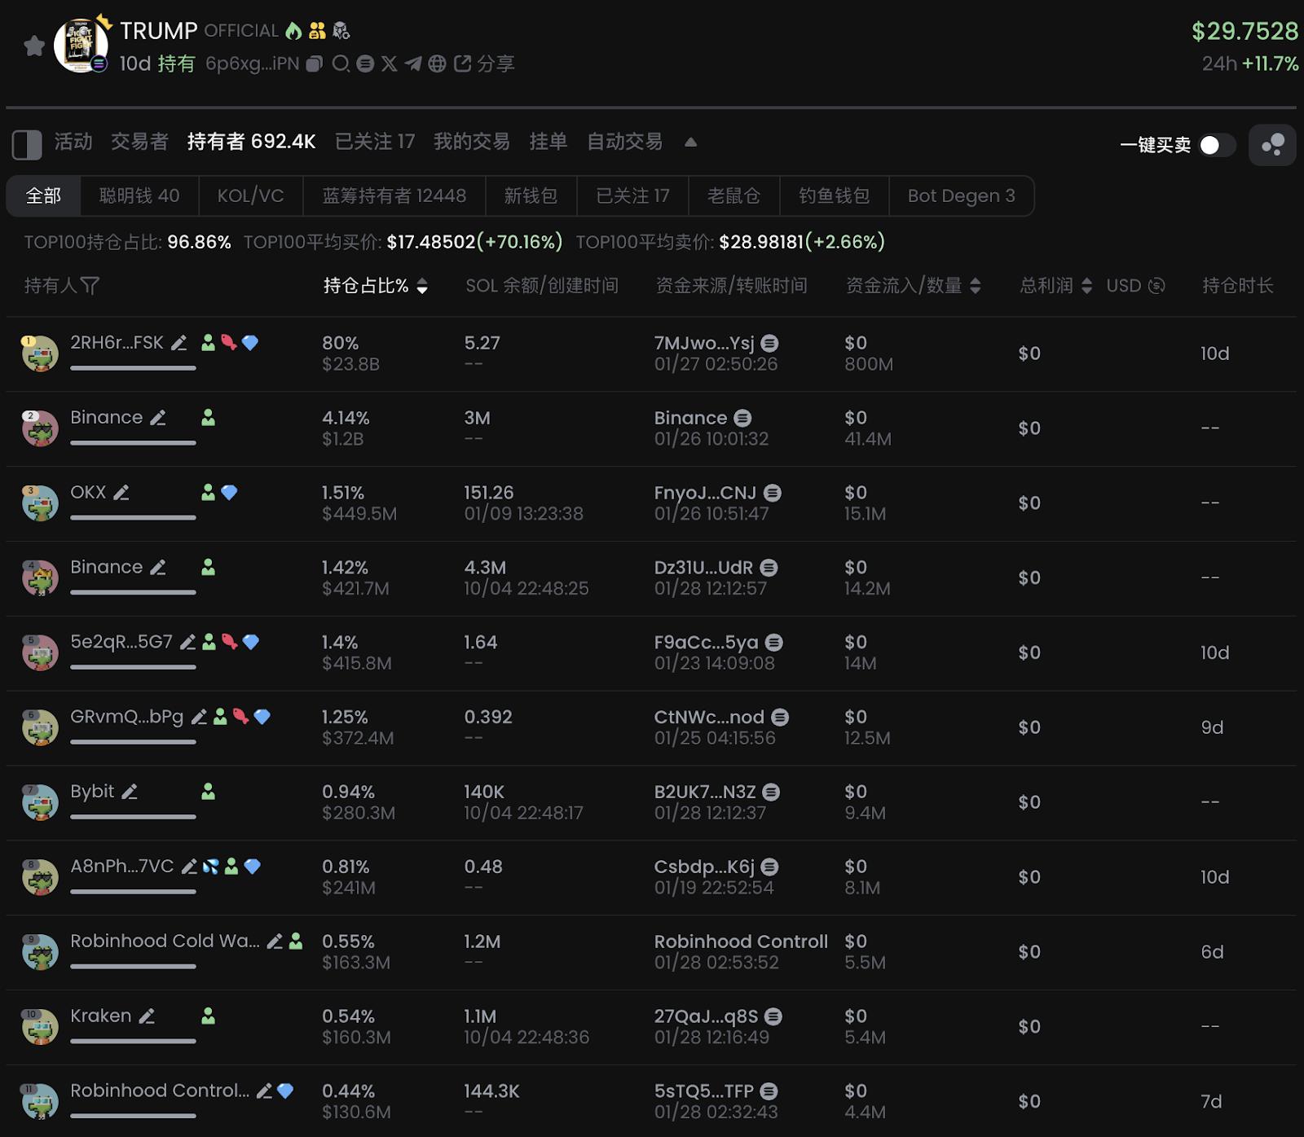Image resolution: width=1304 pixels, height=1137 pixels.
Task: Follow the OKX holder via person icon
Action: (209, 493)
